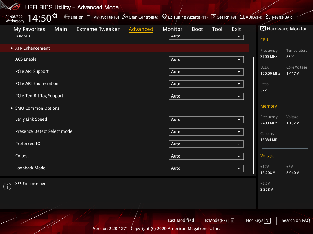Open Loopback Mode dropdown
Image resolution: width=313 pixels, height=234 pixels.
coord(206,168)
